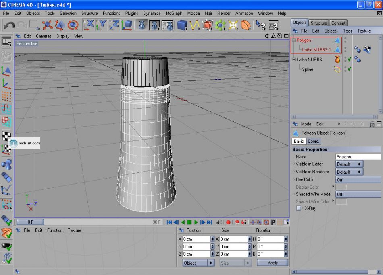
Task: Open the MoGraph menu
Action: [174, 13]
